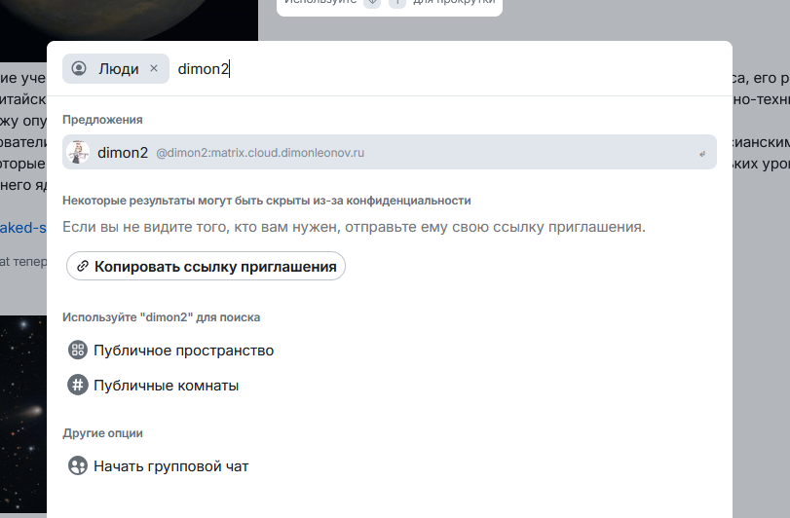
Task: Click the partially hidden blue link
Action: (x=22, y=227)
